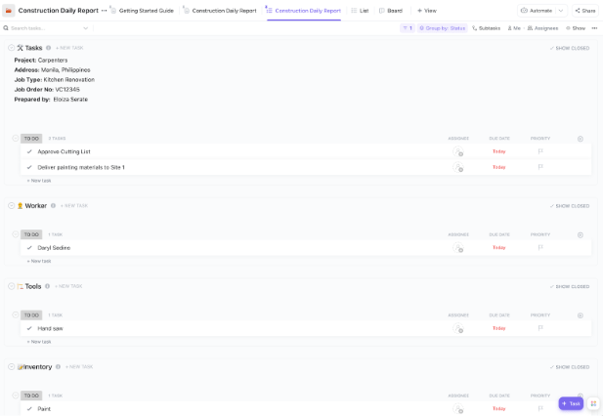
Task: Mark the Daryl Sedino task complete
Action: (x=29, y=248)
